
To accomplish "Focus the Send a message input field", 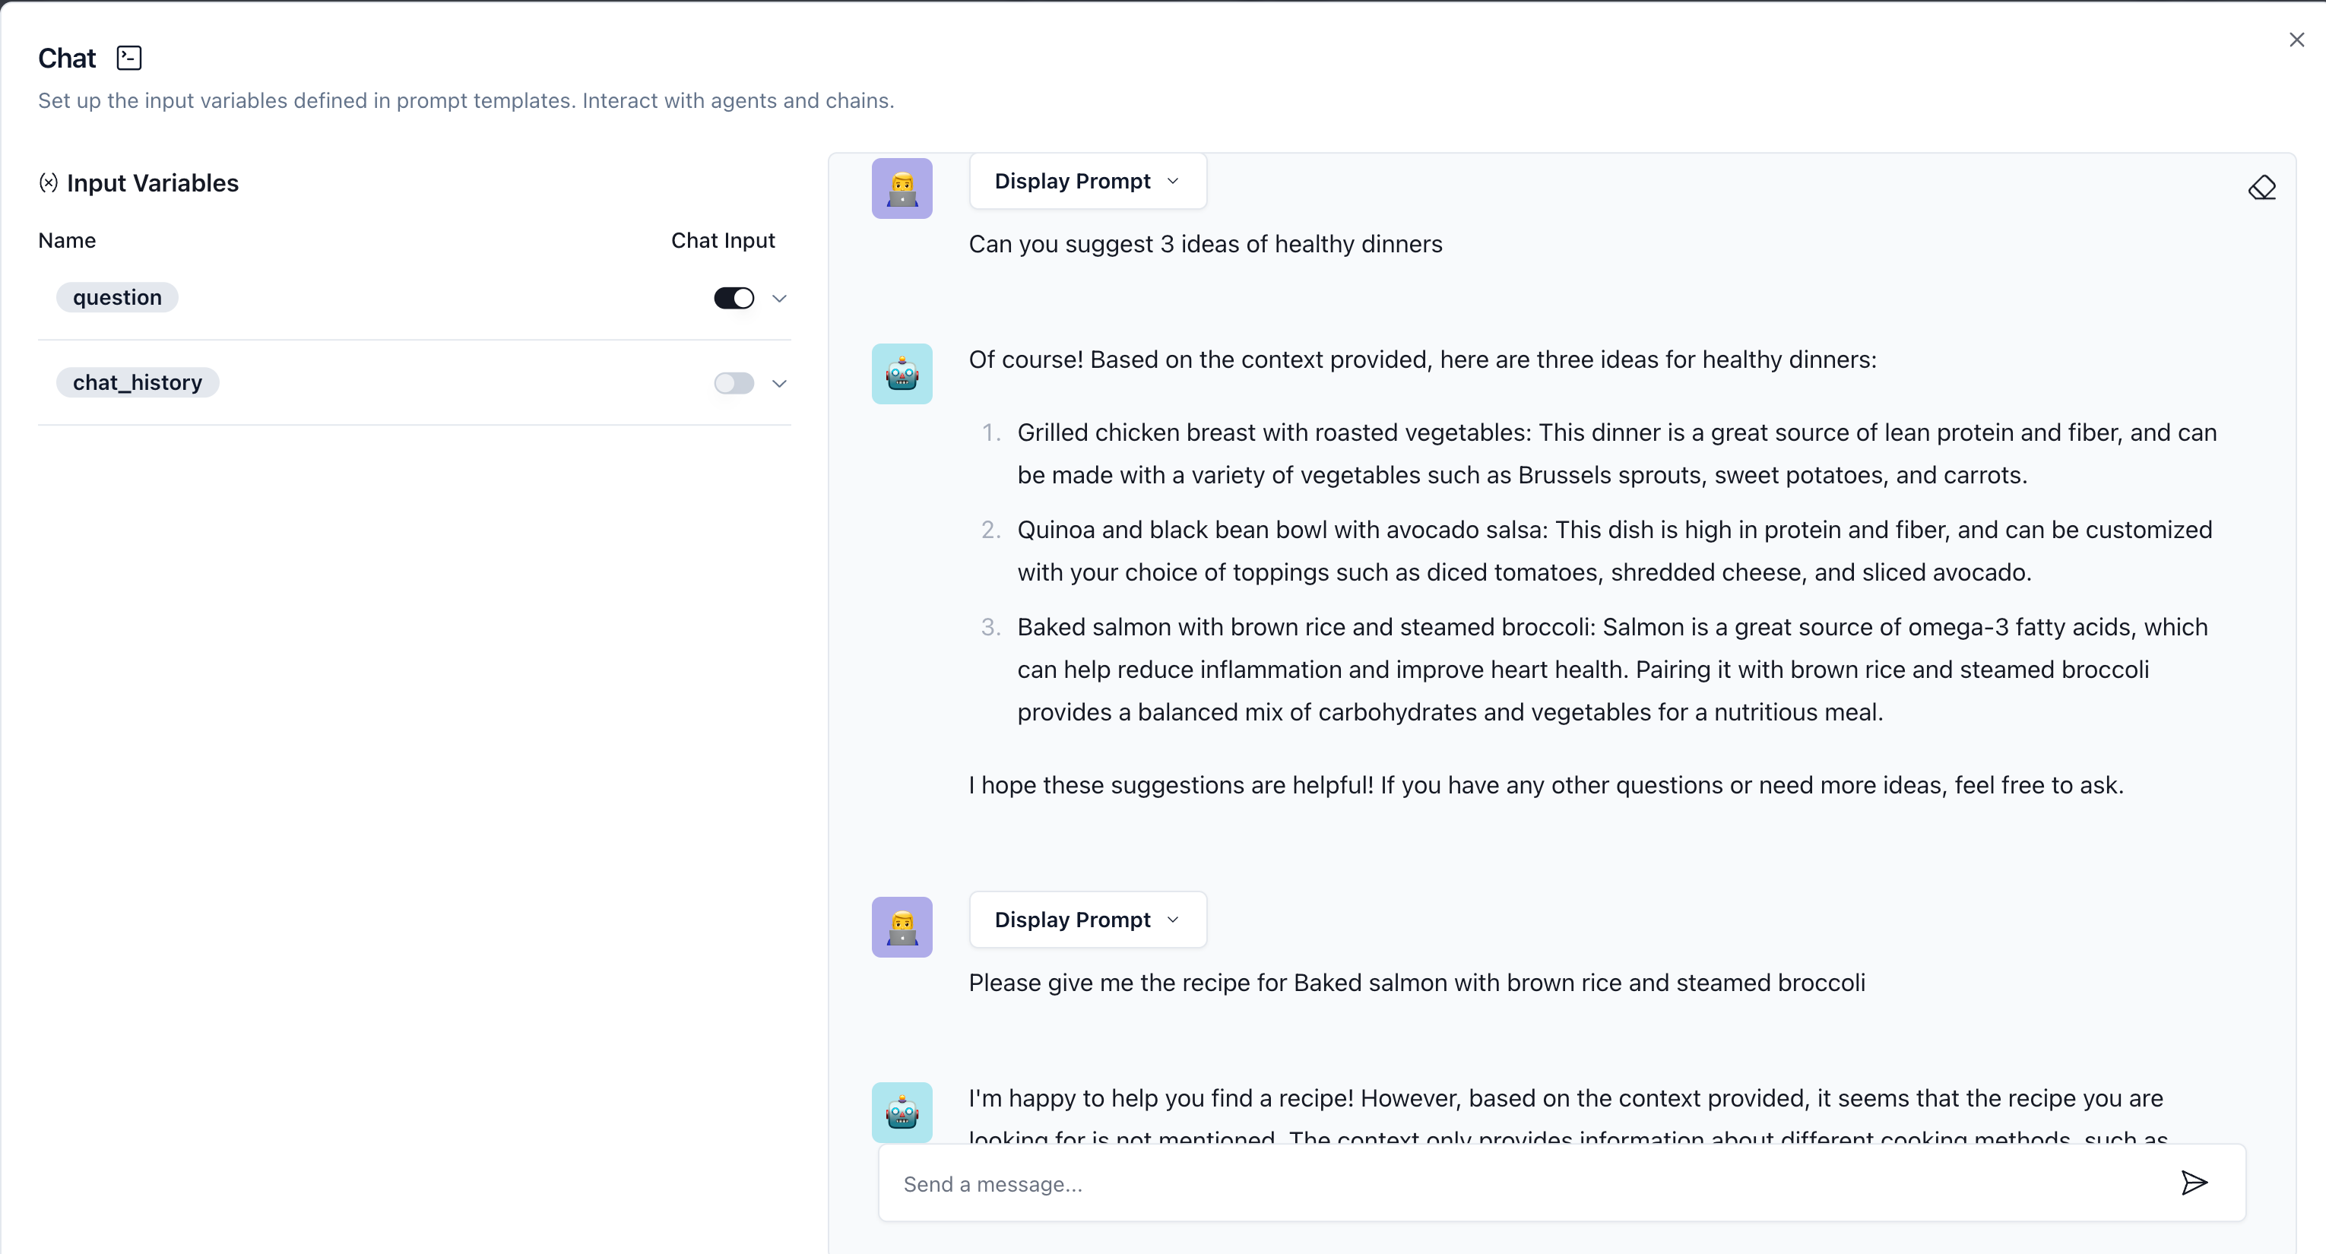I will coord(1526,1183).
